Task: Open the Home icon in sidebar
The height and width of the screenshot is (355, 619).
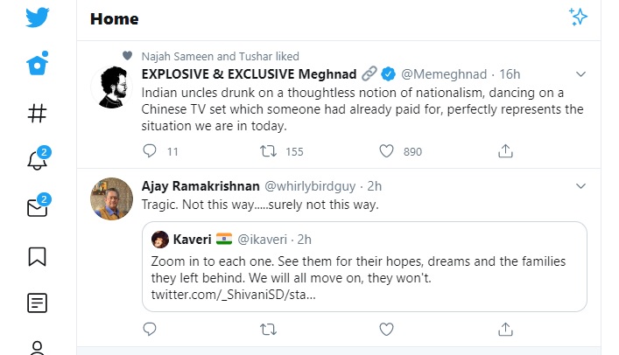Action: (x=37, y=65)
